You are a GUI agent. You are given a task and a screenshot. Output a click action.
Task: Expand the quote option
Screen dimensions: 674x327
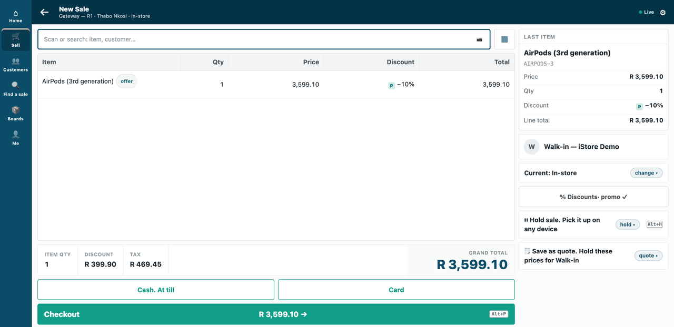click(648, 256)
